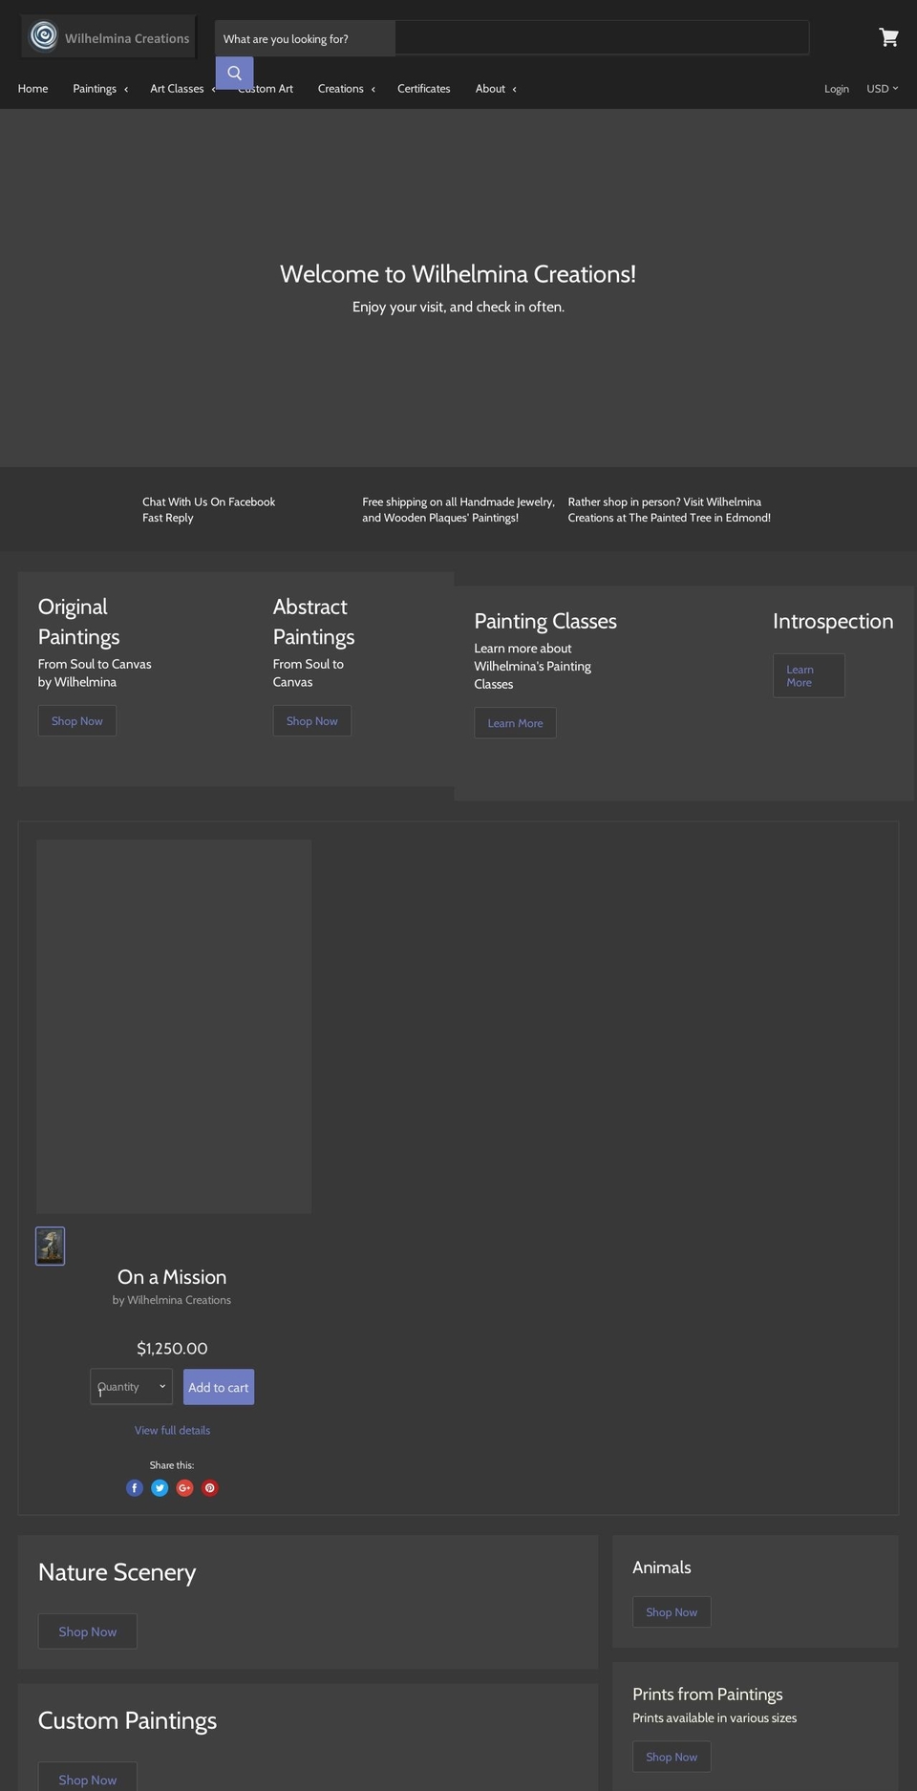Image resolution: width=917 pixels, height=1791 pixels.
Task: Select the On a Mission thumbnail image
Action: pos(50,1246)
